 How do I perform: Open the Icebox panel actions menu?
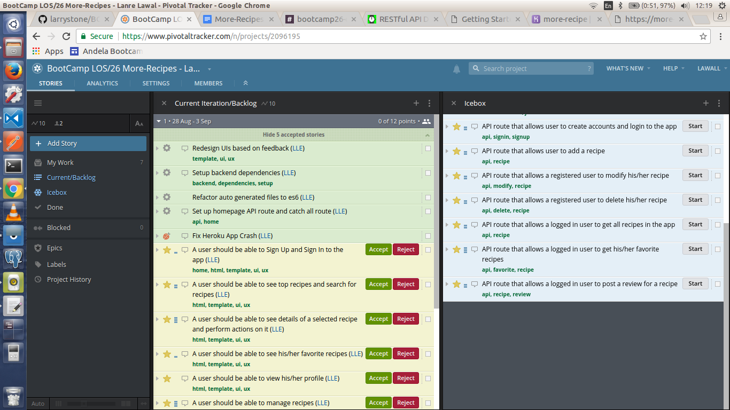click(x=719, y=103)
